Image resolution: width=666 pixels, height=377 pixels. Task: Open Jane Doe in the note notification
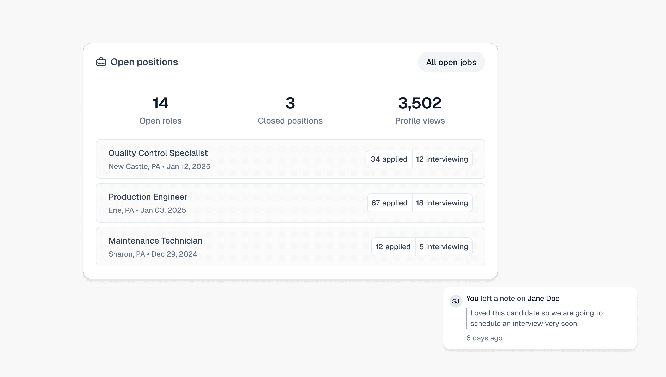543,298
